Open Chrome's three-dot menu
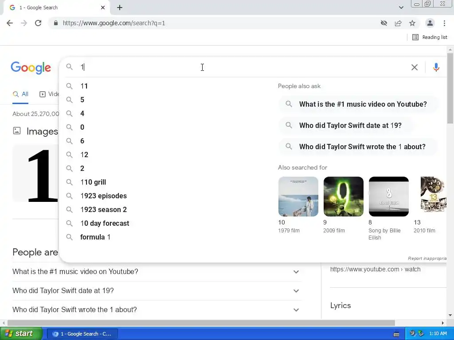 (x=444, y=23)
